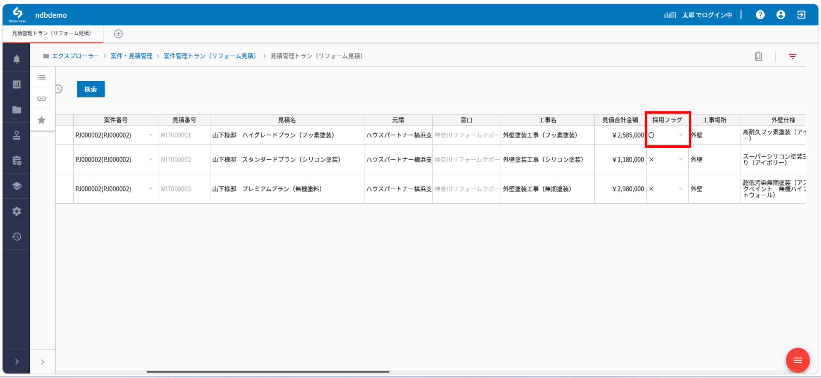821x378 pixels.
Task: Select 外壁塗装工事（無期塗装） cell
Action: [x=547, y=189]
